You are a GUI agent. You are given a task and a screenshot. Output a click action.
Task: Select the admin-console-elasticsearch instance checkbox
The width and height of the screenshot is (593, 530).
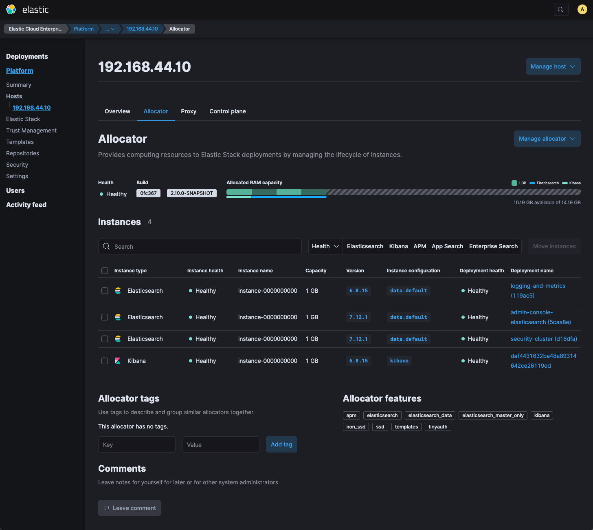(x=105, y=317)
